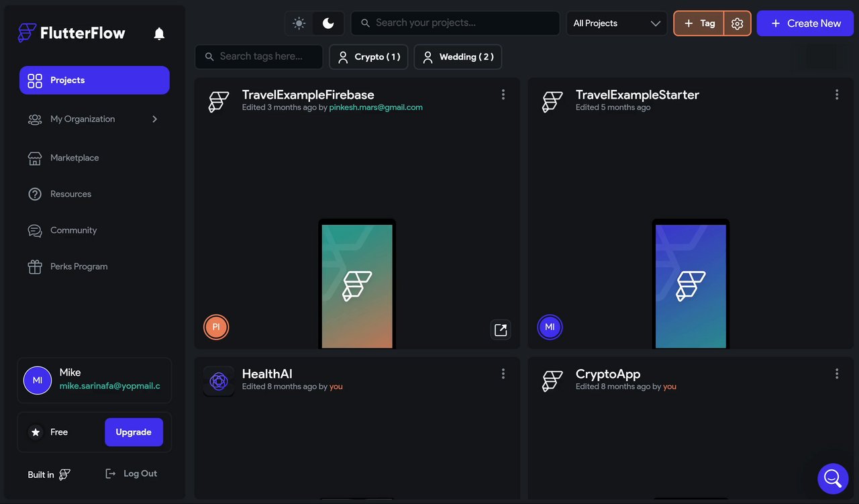Click Mike's profile avatar in sidebar
Screen dimensions: 859x504
point(38,381)
